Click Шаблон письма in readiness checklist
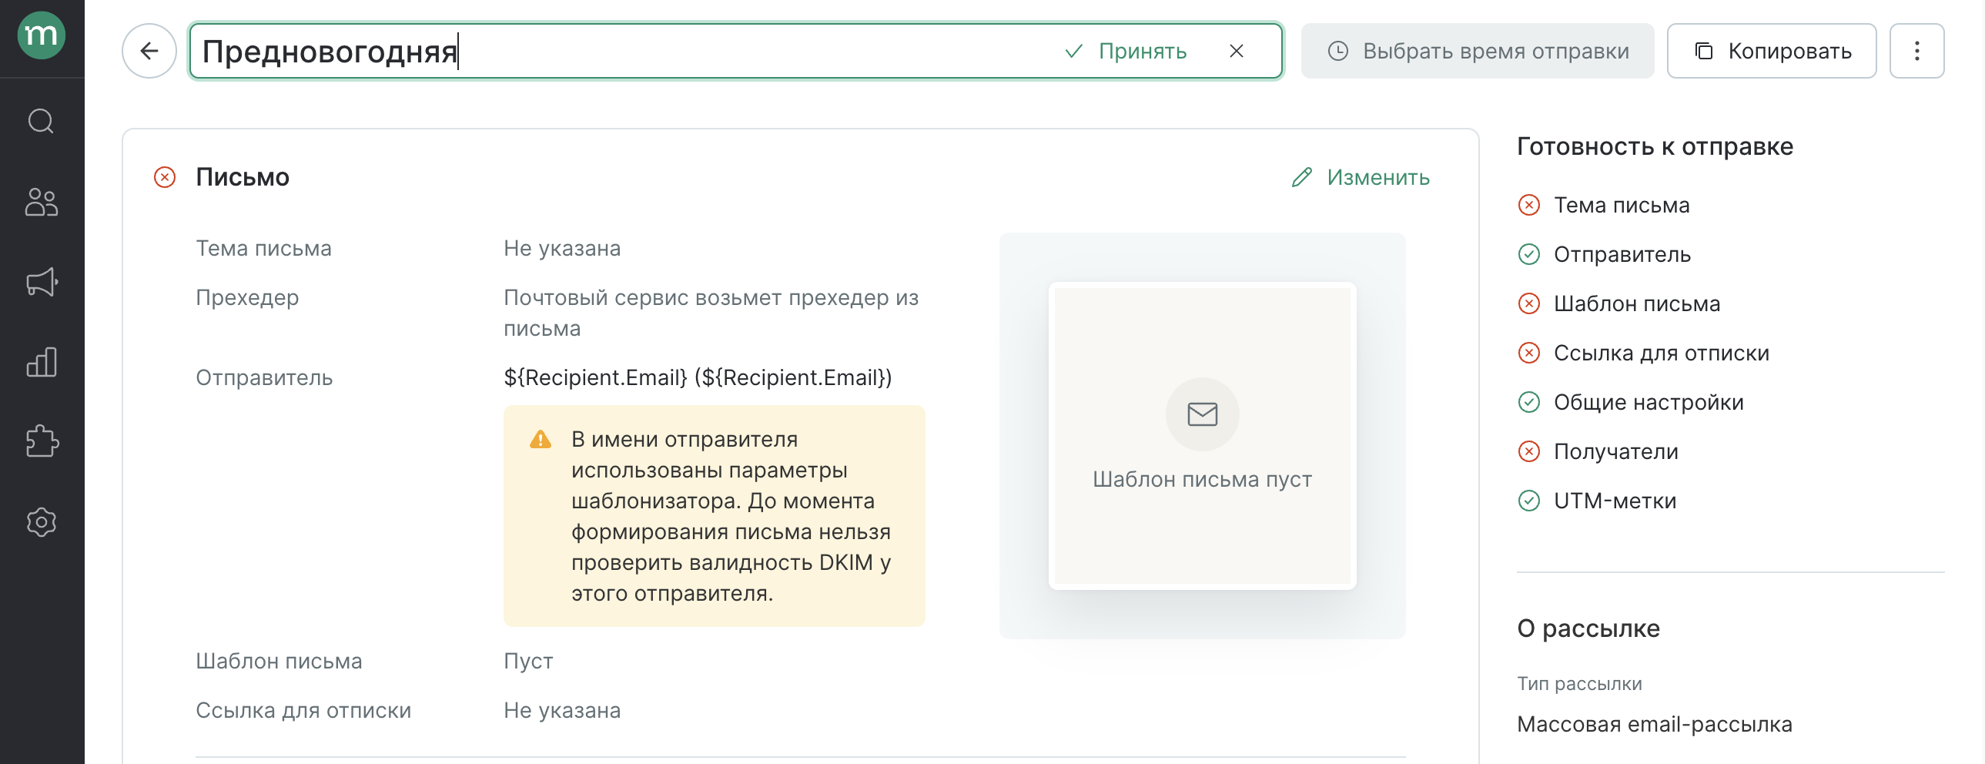The width and height of the screenshot is (1985, 764). tap(1637, 303)
